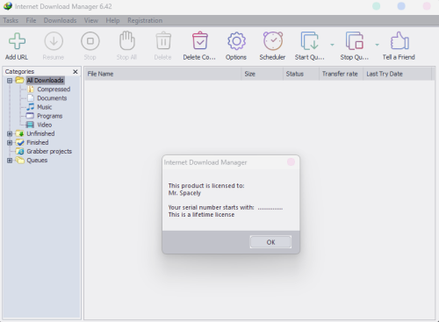Image resolution: width=439 pixels, height=322 pixels.
Task: Click the Start Queue icon
Action: pos(309,41)
